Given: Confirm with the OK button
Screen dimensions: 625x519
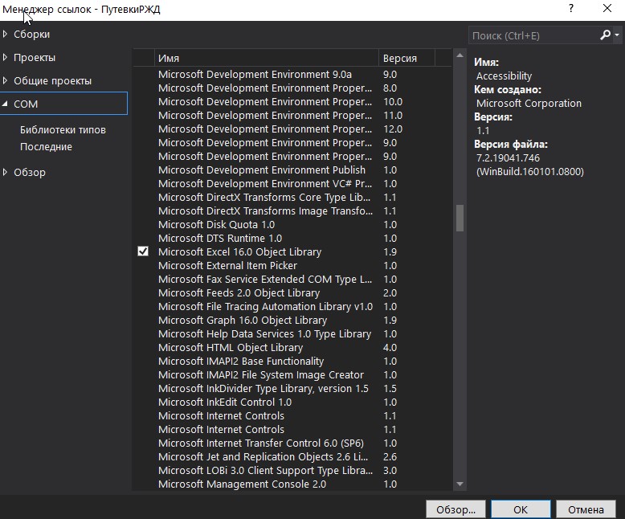Looking at the screenshot, I should [521, 509].
